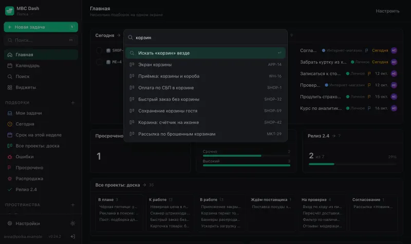Viewport: 411px width, 244px height.
Task: Click the search icon in Искать везде row
Action: click(x=132, y=53)
